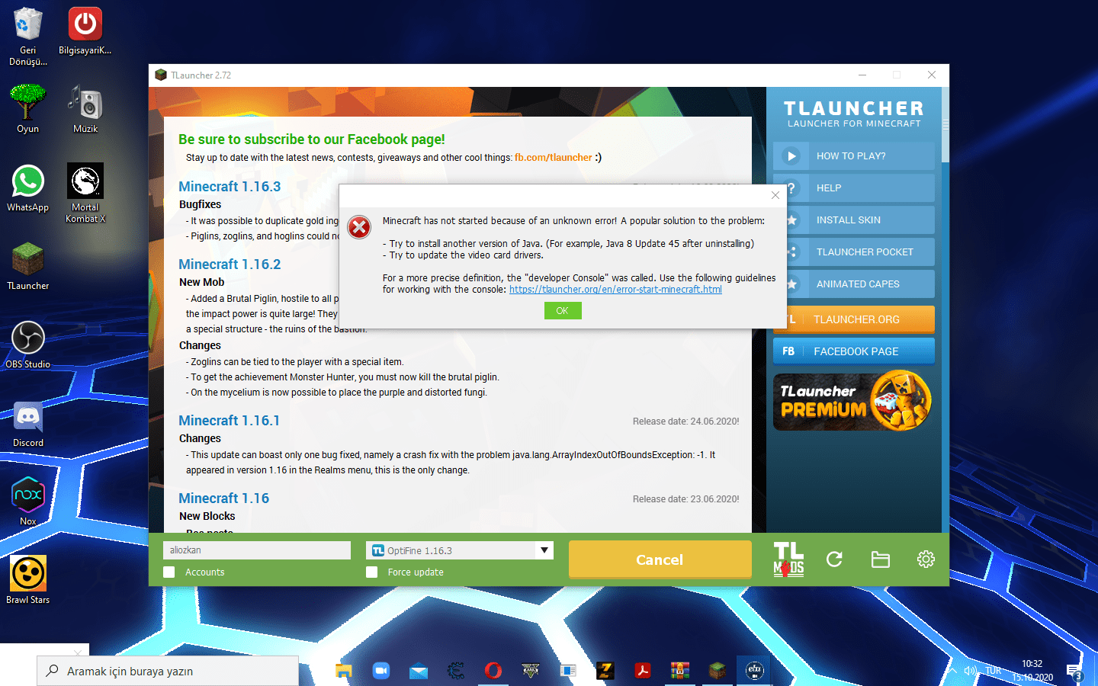This screenshot has height=686, width=1098.
Task: Select the WhatsApp desktop shortcut
Action: [x=27, y=188]
